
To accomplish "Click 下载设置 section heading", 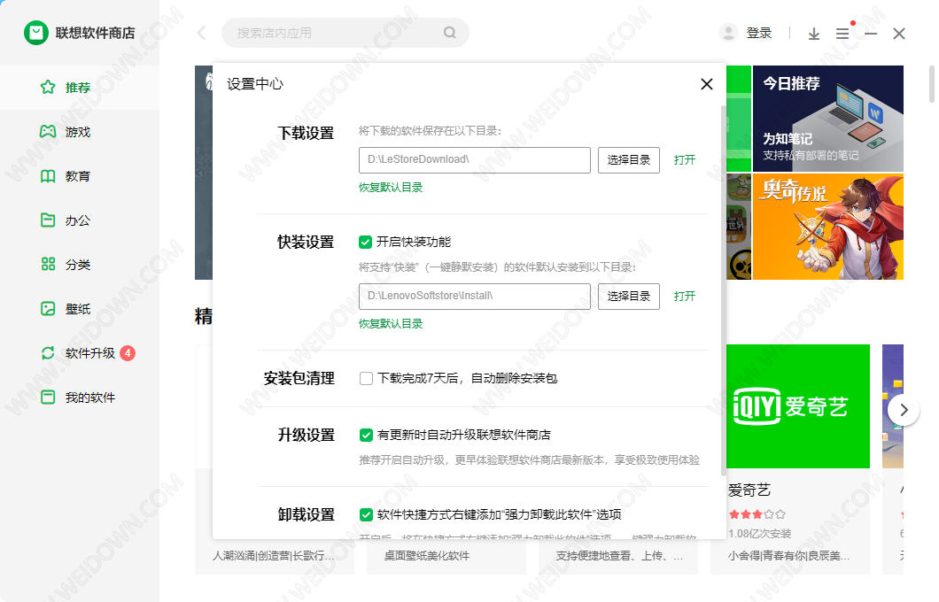I will [x=306, y=133].
